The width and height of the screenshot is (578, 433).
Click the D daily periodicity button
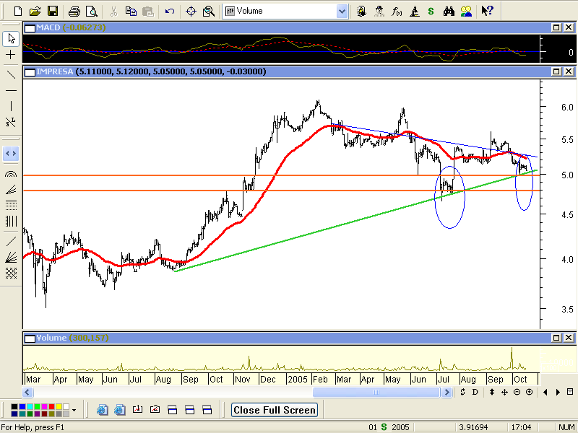(x=475, y=392)
